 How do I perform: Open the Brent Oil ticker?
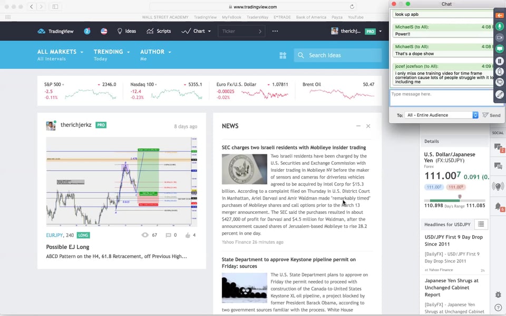pyautogui.click(x=338, y=91)
